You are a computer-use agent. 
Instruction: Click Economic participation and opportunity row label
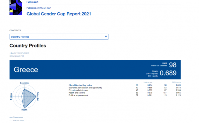click(x=85, y=88)
